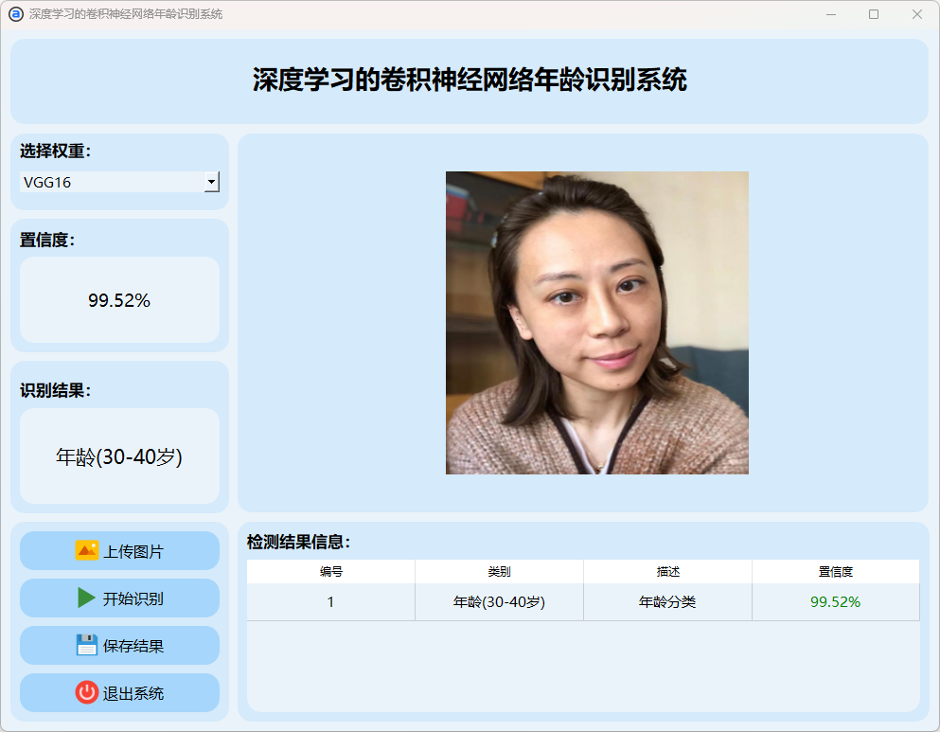Hit the red power icon for 退出系统
Screen dimensions: 940x732
[87, 693]
